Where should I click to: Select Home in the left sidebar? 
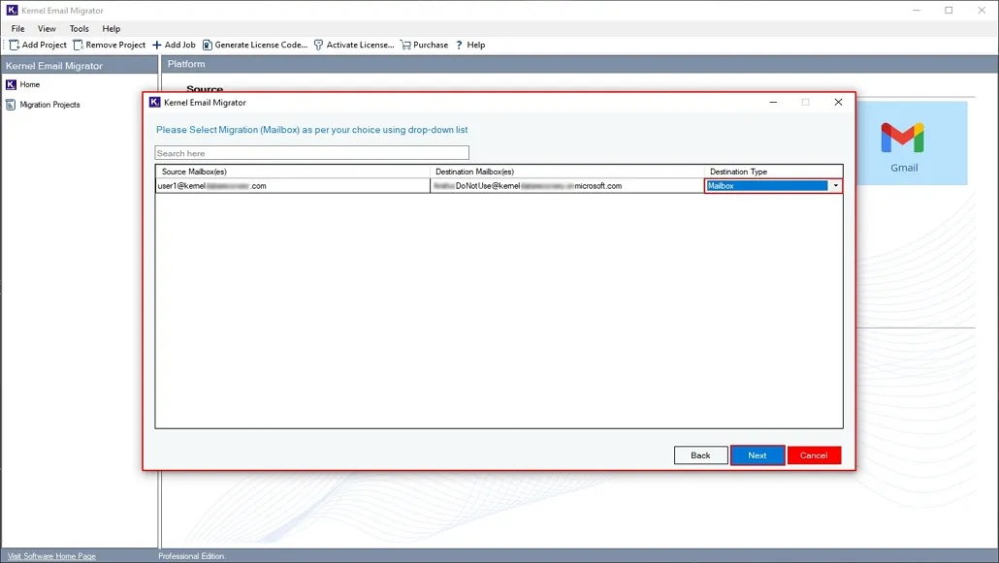[x=29, y=84]
